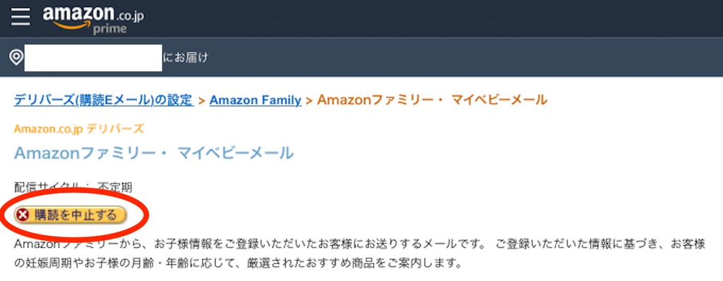Click the delivery location pin icon

click(x=17, y=57)
